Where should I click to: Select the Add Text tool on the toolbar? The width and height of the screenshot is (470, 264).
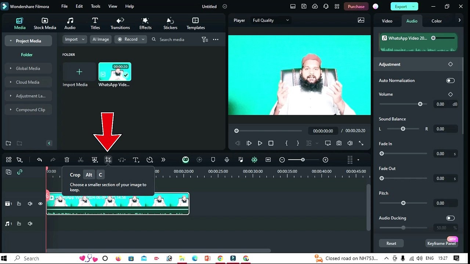135,159
